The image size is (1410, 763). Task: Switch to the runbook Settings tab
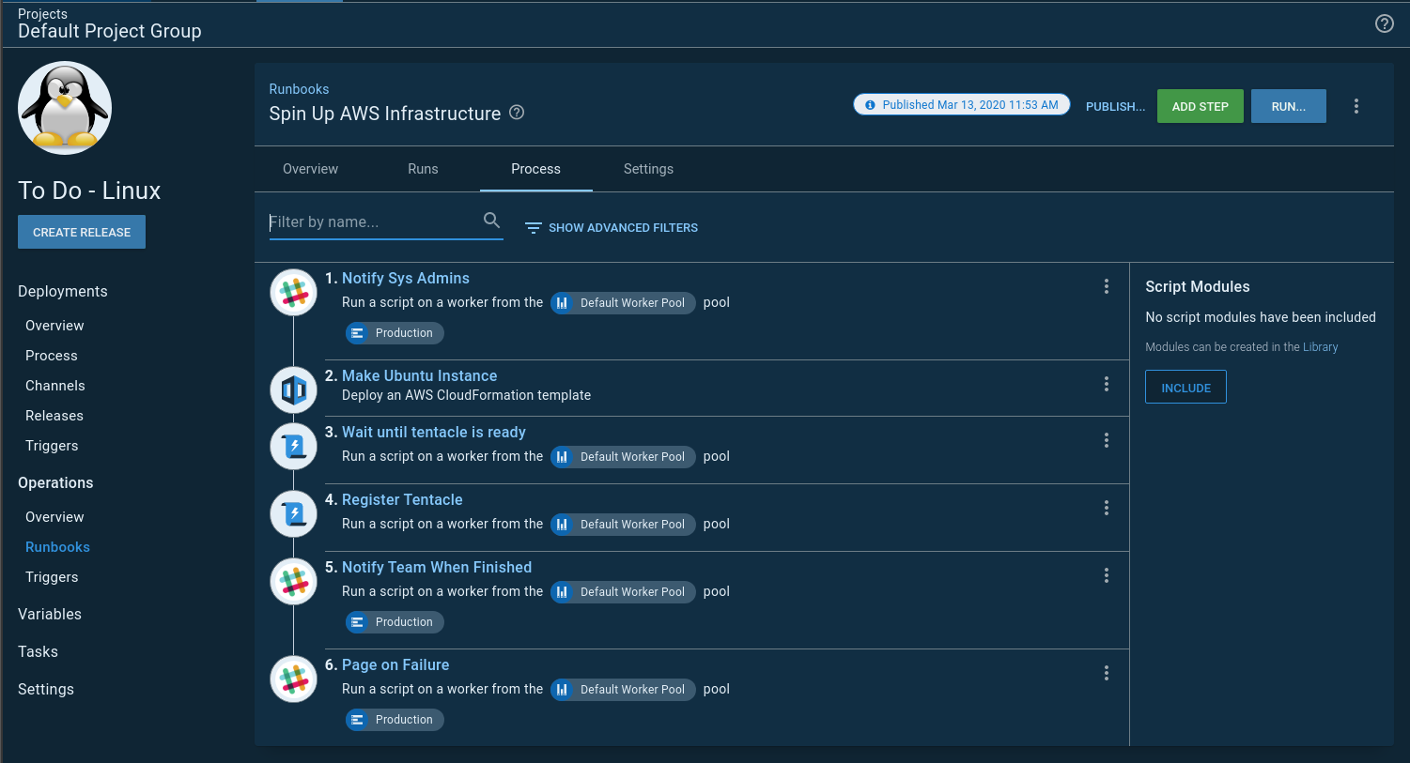pos(648,169)
